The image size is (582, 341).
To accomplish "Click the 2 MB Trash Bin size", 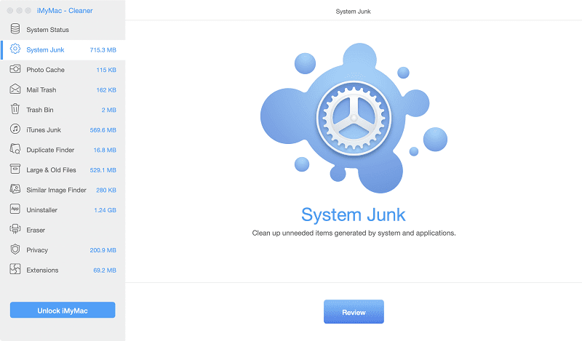I will click(108, 110).
